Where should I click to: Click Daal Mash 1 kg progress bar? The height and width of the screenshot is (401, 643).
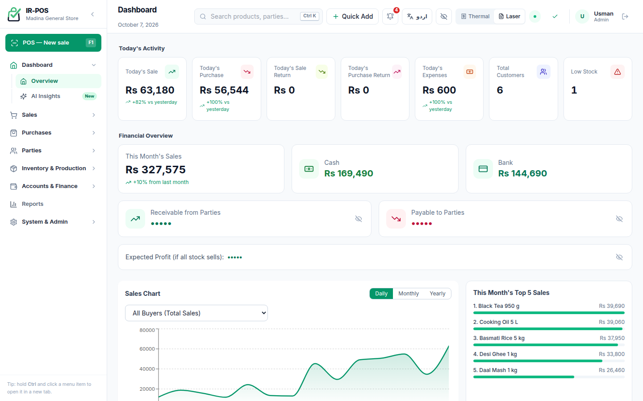click(x=549, y=377)
